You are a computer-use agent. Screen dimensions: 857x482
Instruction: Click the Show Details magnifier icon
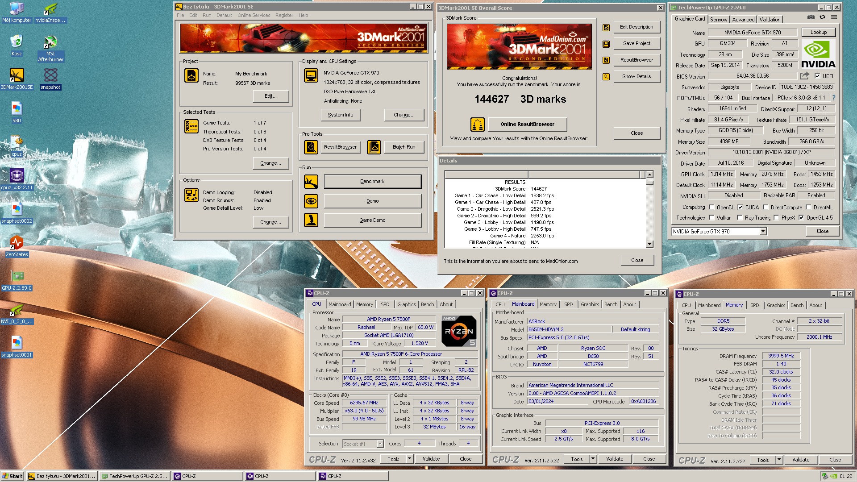tap(606, 77)
